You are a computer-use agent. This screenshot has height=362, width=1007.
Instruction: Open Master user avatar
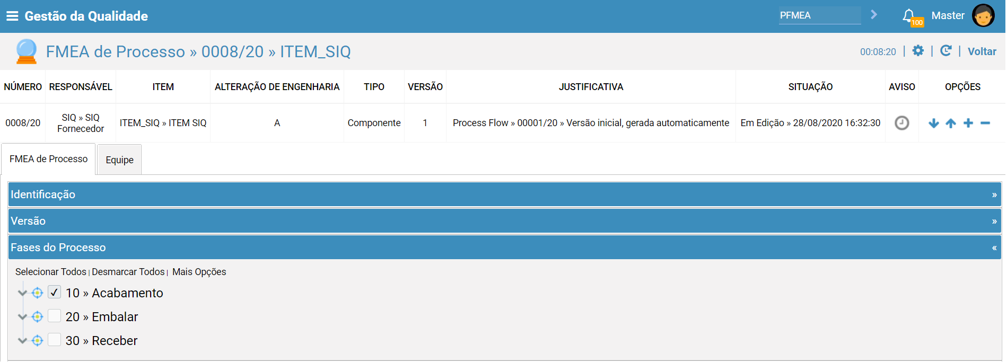pyautogui.click(x=983, y=15)
